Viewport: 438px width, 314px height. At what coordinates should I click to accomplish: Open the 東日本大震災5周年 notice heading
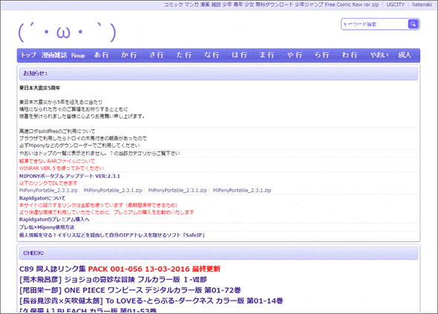[39, 88]
